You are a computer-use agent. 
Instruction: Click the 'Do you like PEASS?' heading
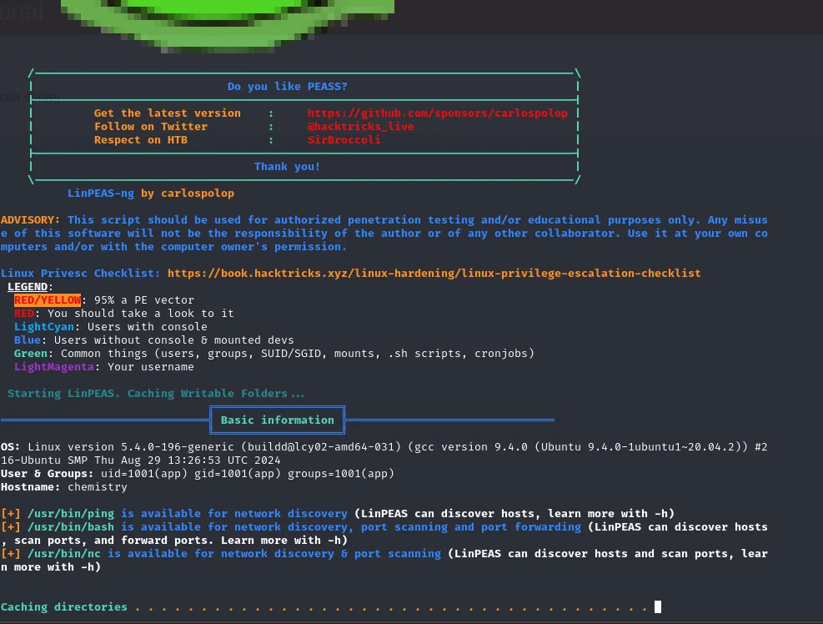tap(287, 86)
